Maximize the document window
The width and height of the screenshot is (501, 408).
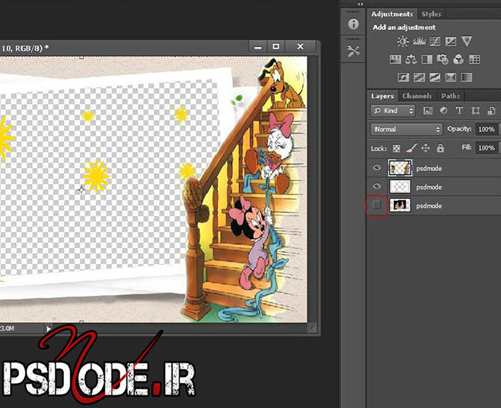pyautogui.click(x=276, y=47)
